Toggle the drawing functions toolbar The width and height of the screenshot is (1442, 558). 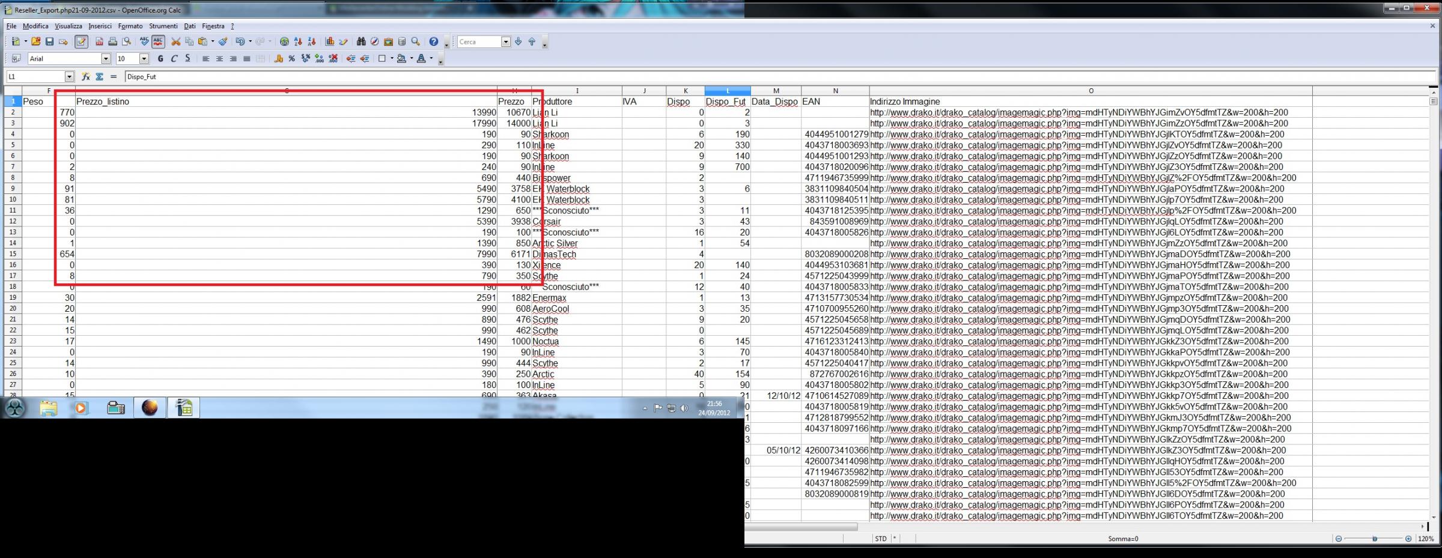click(343, 41)
